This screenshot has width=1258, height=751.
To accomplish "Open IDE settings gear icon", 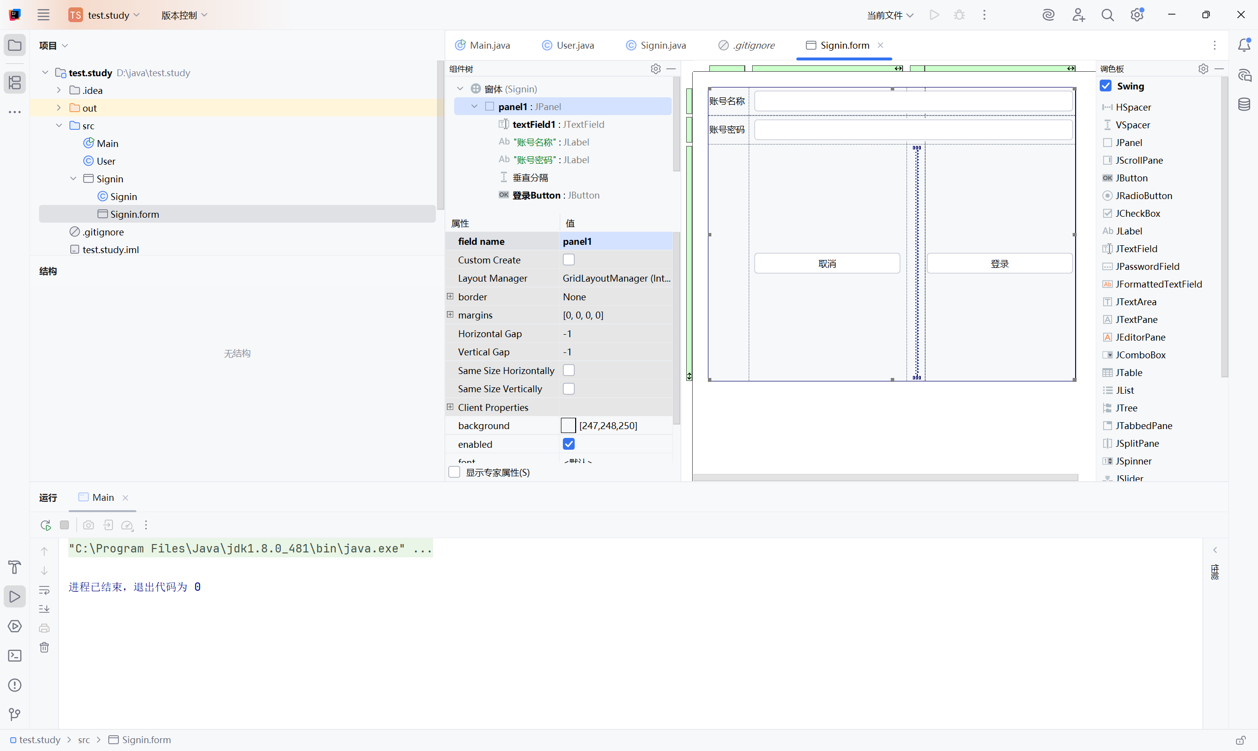I will (1137, 15).
